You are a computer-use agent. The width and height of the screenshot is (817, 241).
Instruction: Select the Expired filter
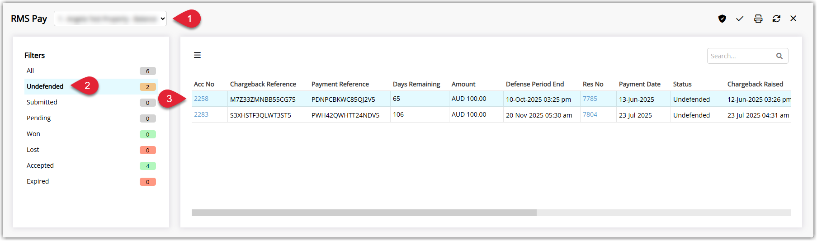90,181
